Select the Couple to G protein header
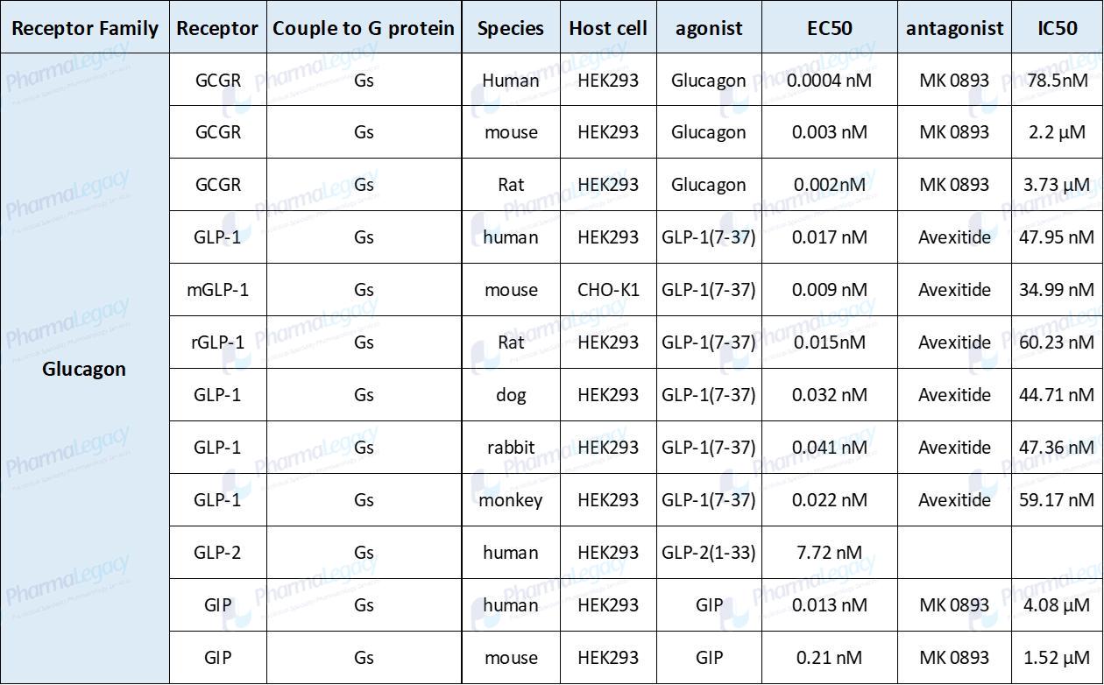The width and height of the screenshot is (1104, 685). pyautogui.click(x=364, y=27)
